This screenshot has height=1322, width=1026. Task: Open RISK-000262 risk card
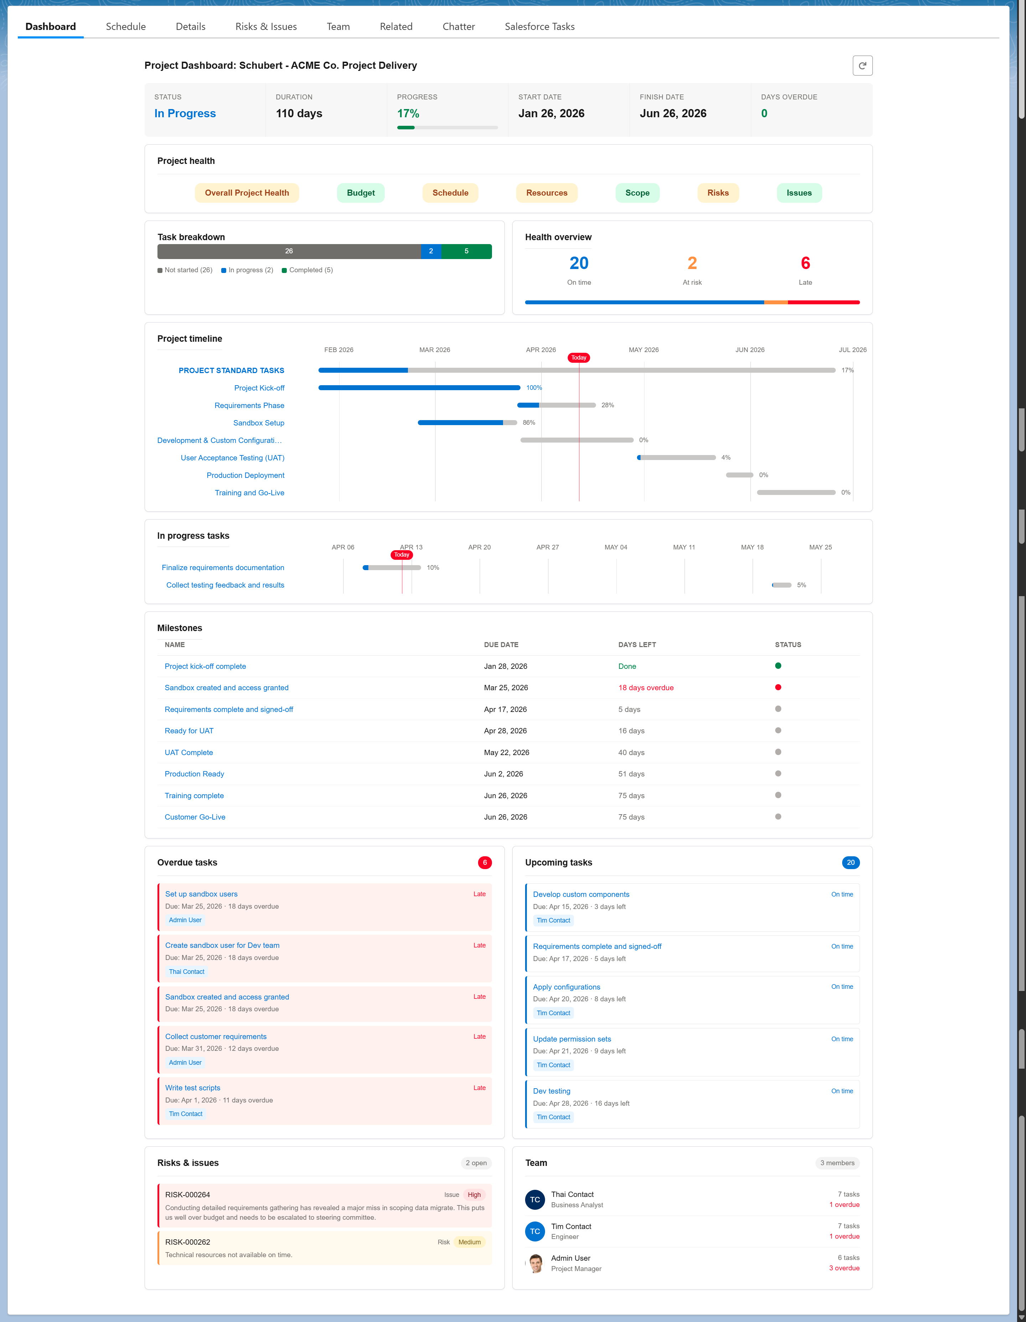point(325,1248)
